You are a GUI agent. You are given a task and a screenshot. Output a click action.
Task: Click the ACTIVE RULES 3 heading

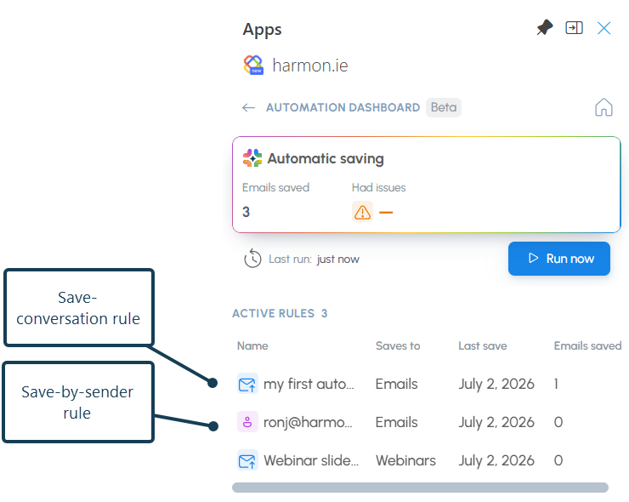point(280,313)
